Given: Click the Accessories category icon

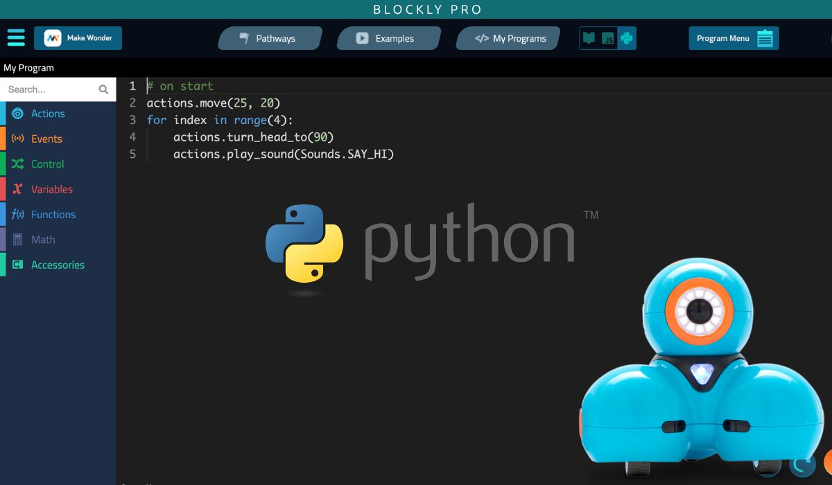Looking at the screenshot, I should (17, 265).
